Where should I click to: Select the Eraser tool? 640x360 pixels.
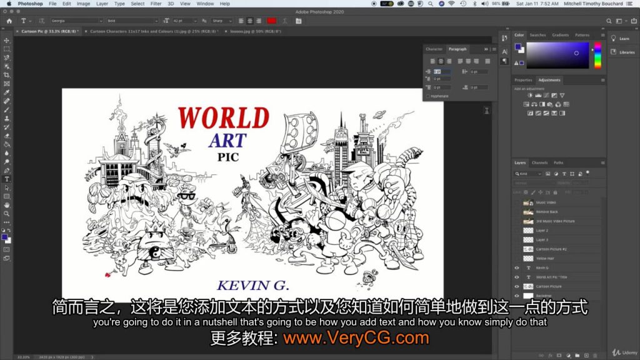pyautogui.click(x=6, y=136)
